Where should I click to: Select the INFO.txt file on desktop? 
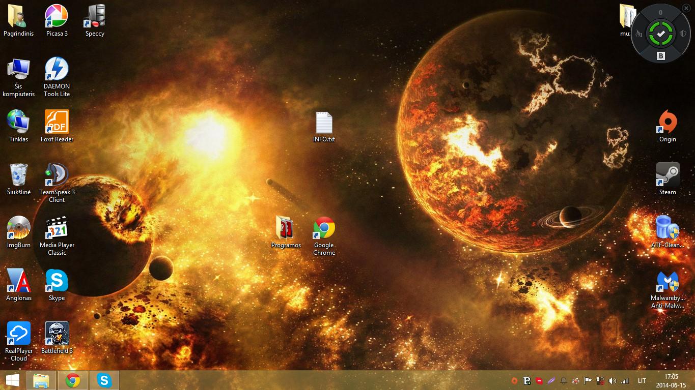click(x=324, y=124)
